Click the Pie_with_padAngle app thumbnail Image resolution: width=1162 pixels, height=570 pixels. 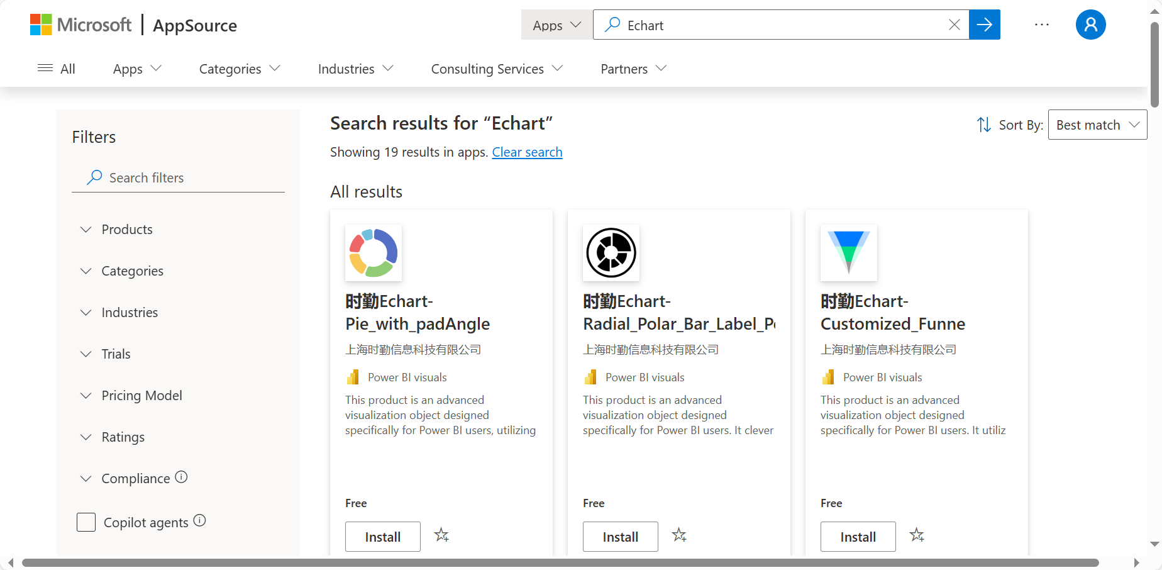click(373, 253)
